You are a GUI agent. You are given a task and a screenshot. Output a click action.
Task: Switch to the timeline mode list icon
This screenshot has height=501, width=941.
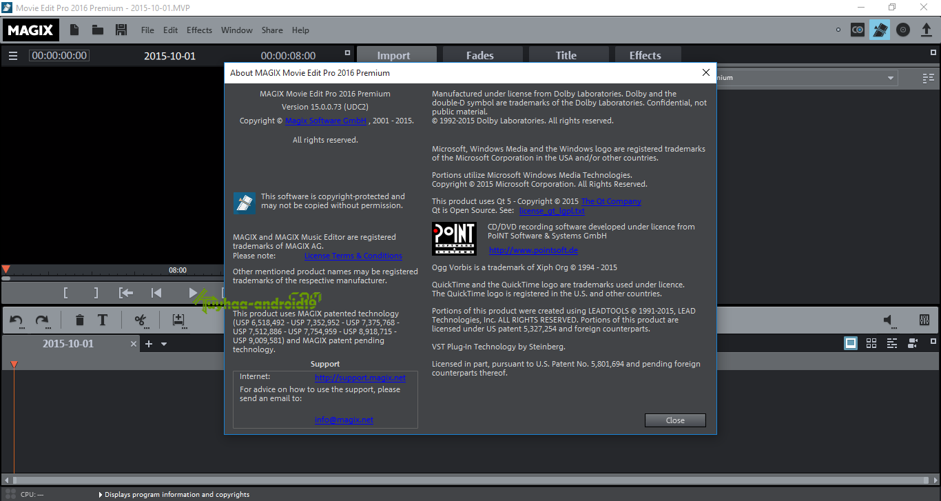(892, 343)
